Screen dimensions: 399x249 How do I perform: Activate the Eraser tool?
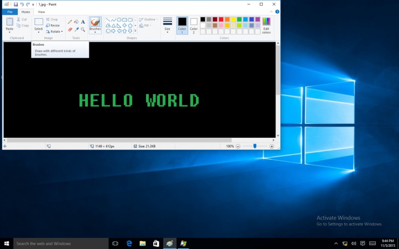[70, 30]
